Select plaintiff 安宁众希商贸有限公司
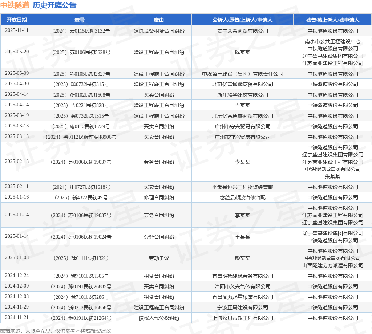 (243, 31)
